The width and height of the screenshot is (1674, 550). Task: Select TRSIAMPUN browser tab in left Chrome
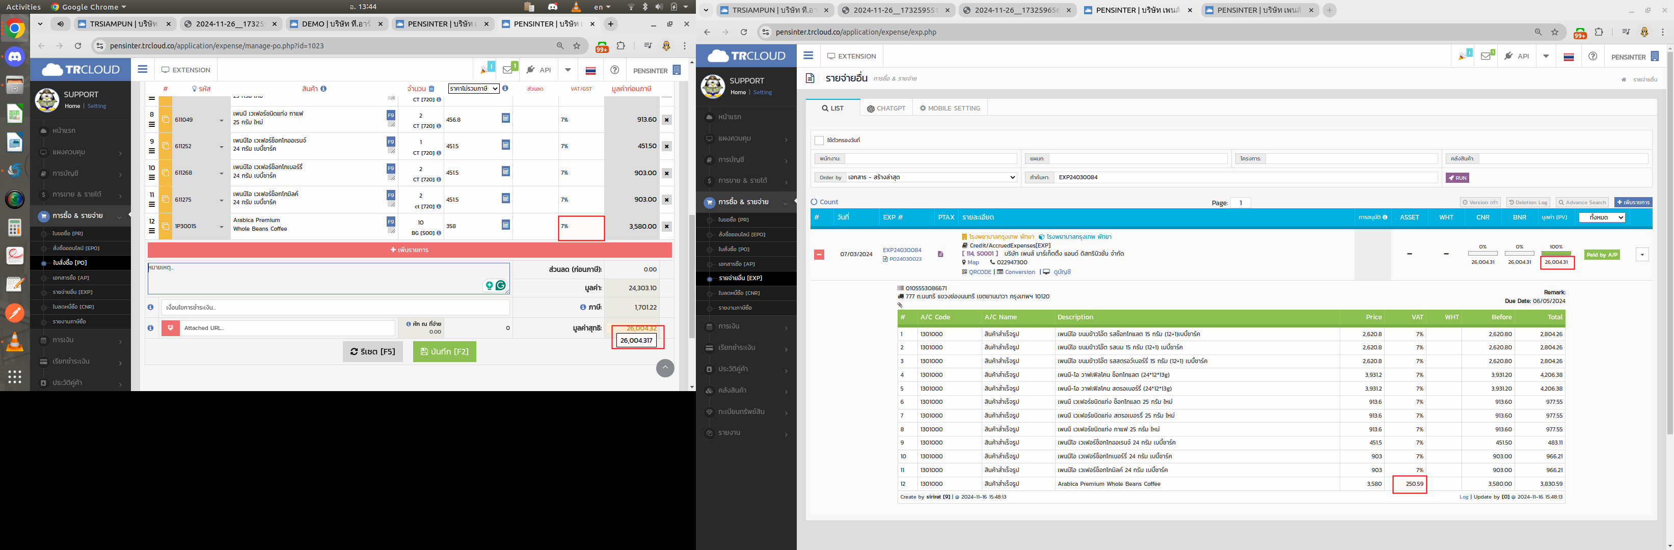pos(124,24)
